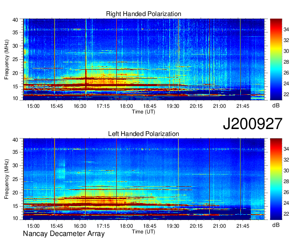
Task: Click Time (UT) label under Left Handed plot
Action: (x=144, y=232)
